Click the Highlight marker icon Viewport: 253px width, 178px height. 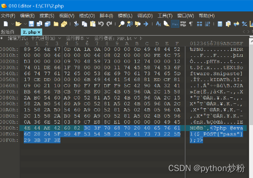(x=166, y=24)
